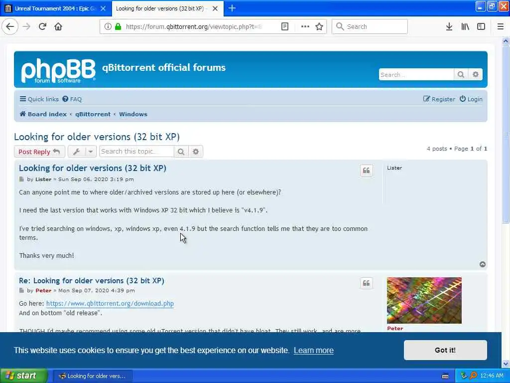Open a new tab with plus button
The width and height of the screenshot is (510, 383).
pos(232,8)
